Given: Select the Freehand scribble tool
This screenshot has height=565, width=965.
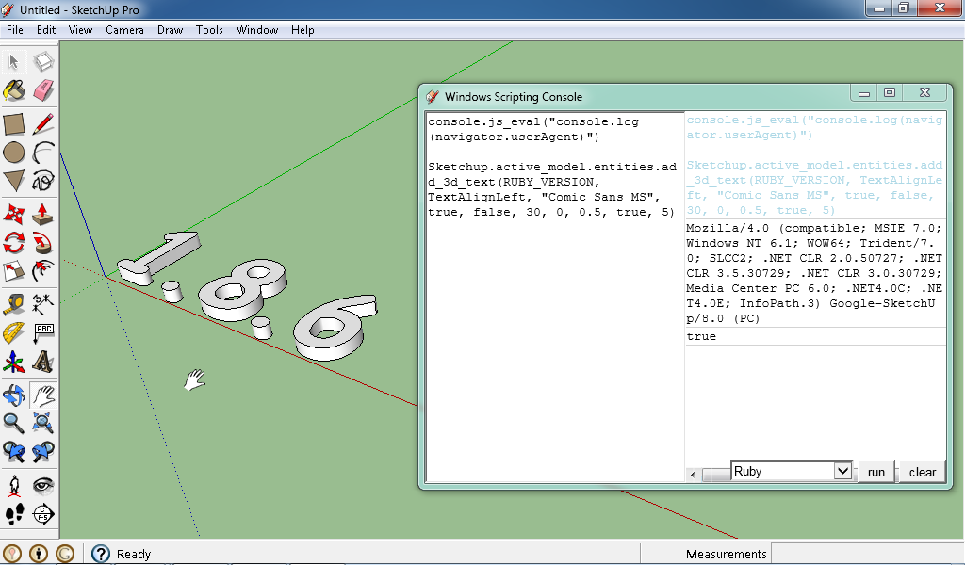Looking at the screenshot, I should click(43, 181).
